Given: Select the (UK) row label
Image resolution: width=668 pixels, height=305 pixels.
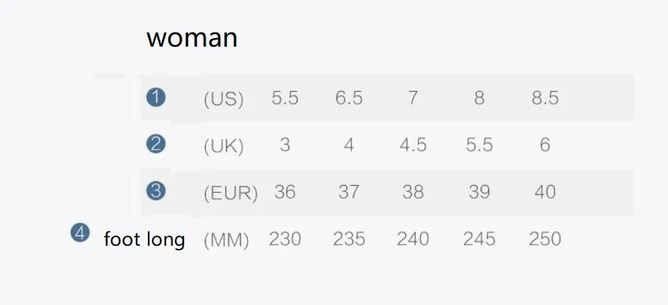Looking at the screenshot, I should click(x=224, y=146).
